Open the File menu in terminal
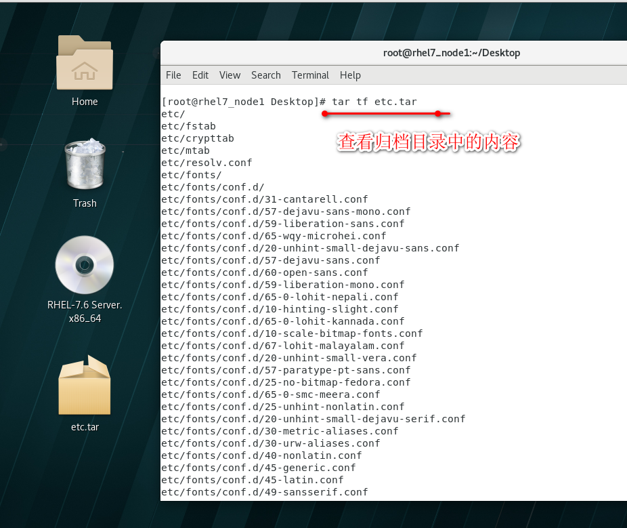Viewport: 627px width, 528px height. 173,75
